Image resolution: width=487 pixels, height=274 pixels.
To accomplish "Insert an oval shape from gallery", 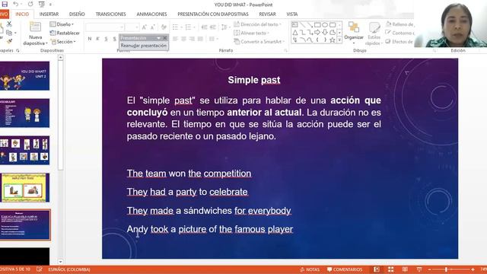I will point(325,24).
